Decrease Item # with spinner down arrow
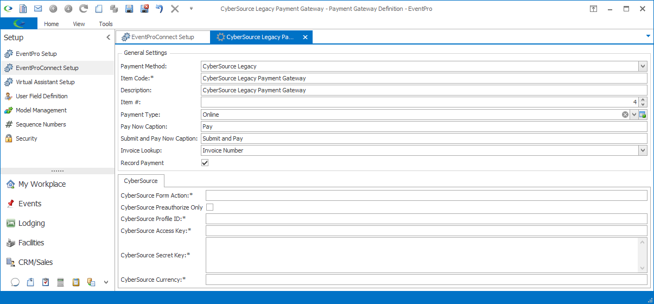 643,105
